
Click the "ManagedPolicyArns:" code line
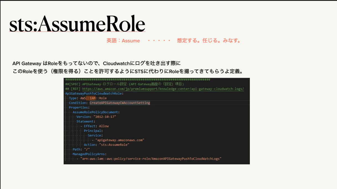coord(89,154)
